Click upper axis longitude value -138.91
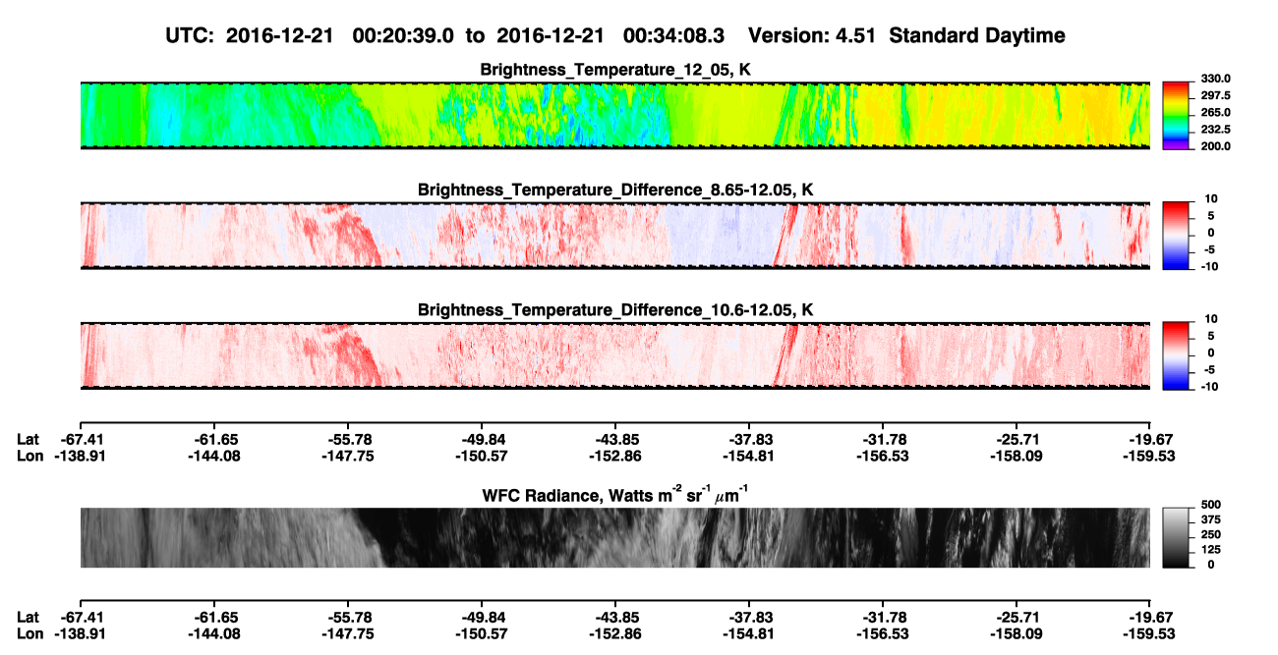The width and height of the screenshot is (1278, 655). 80,456
